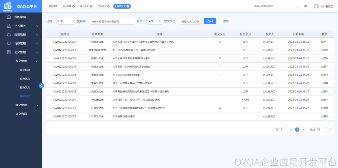Click the 重置 reset button
Screen dimensions: 338x168
click(226, 21)
